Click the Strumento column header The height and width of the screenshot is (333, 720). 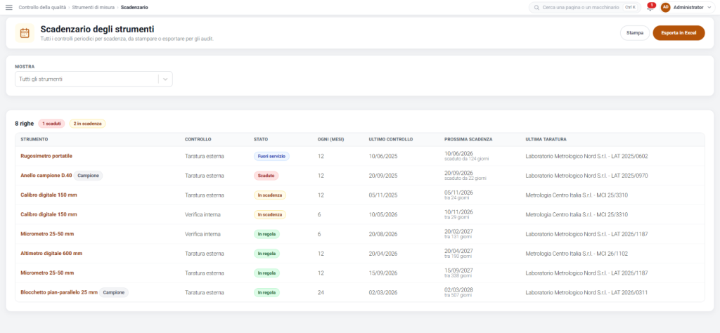click(34, 139)
